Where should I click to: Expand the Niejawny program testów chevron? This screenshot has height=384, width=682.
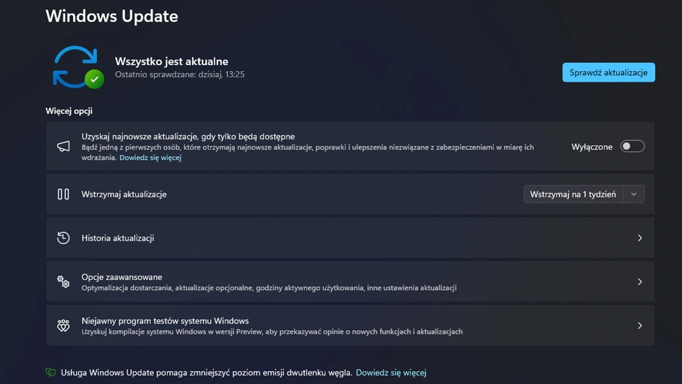(639, 326)
